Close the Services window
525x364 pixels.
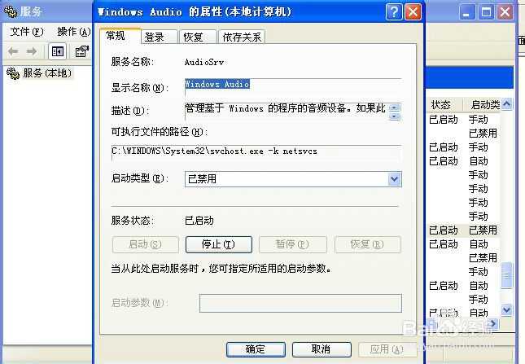click(505, 12)
